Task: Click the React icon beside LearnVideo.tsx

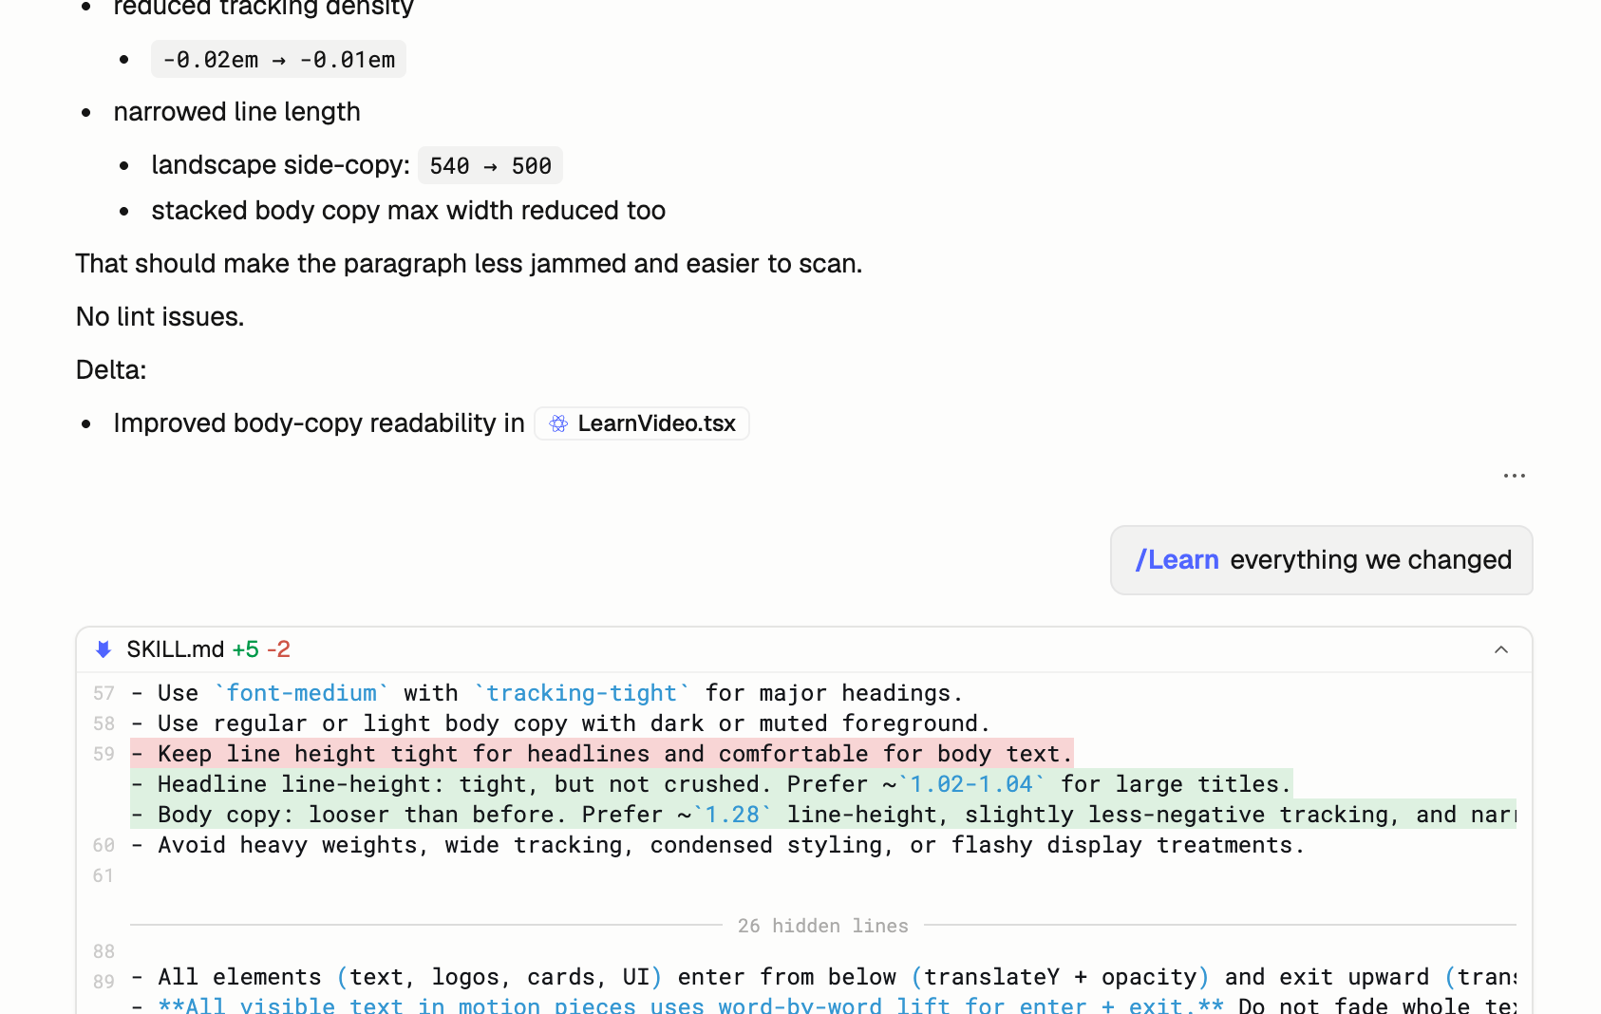Action: (558, 423)
